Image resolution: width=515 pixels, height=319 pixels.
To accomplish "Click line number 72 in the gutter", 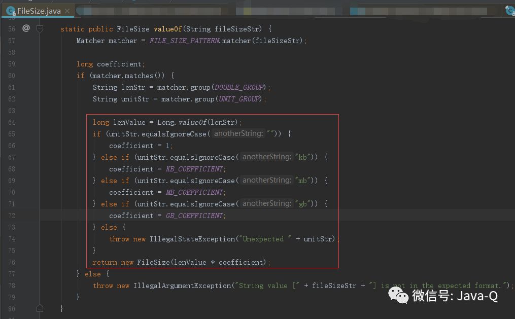I will [12, 216].
